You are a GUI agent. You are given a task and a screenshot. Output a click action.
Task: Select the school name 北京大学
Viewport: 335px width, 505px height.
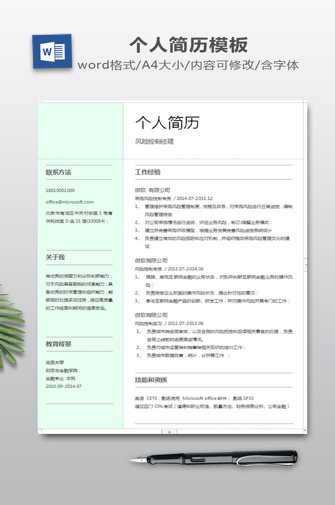(x=55, y=363)
